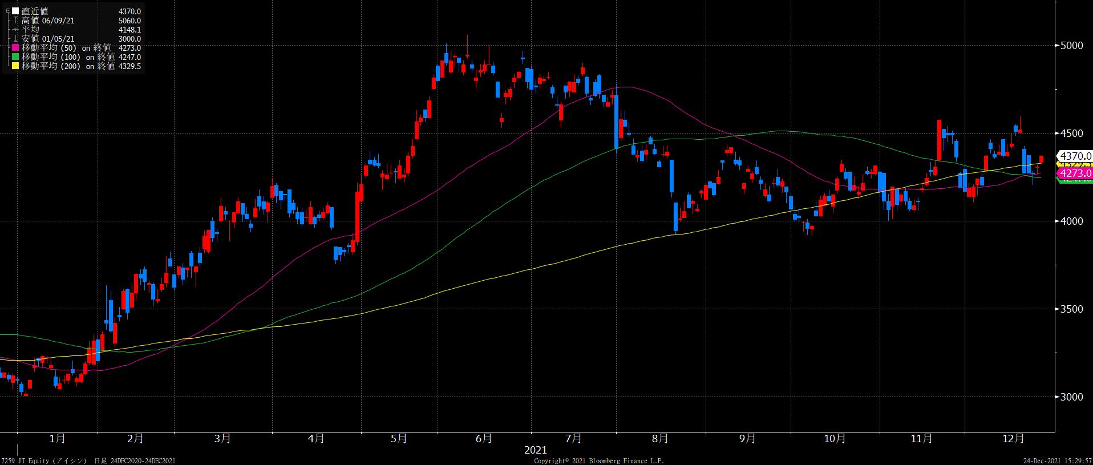
Task: Select the 安値 low marker icon in legend
Action: (15, 39)
